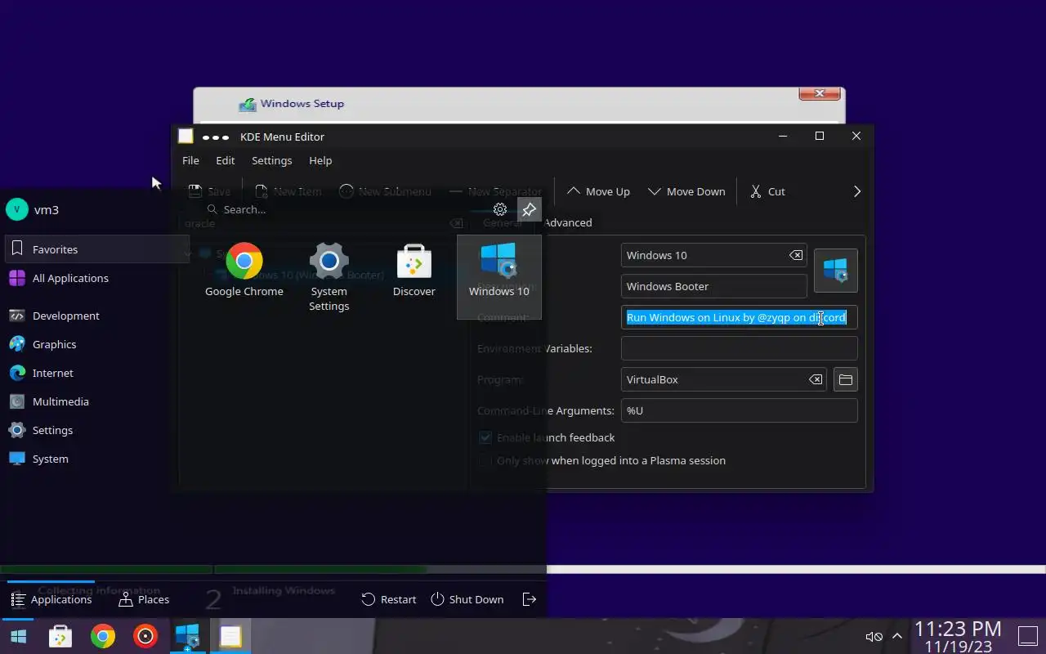Image resolution: width=1046 pixels, height=654 pixels.
Task: Browse for a program with the folder button
Action: tap(846, 379)
